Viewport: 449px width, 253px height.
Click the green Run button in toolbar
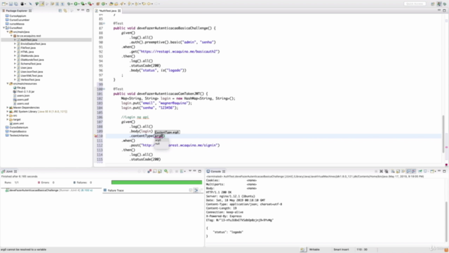[x=76, y=4]
